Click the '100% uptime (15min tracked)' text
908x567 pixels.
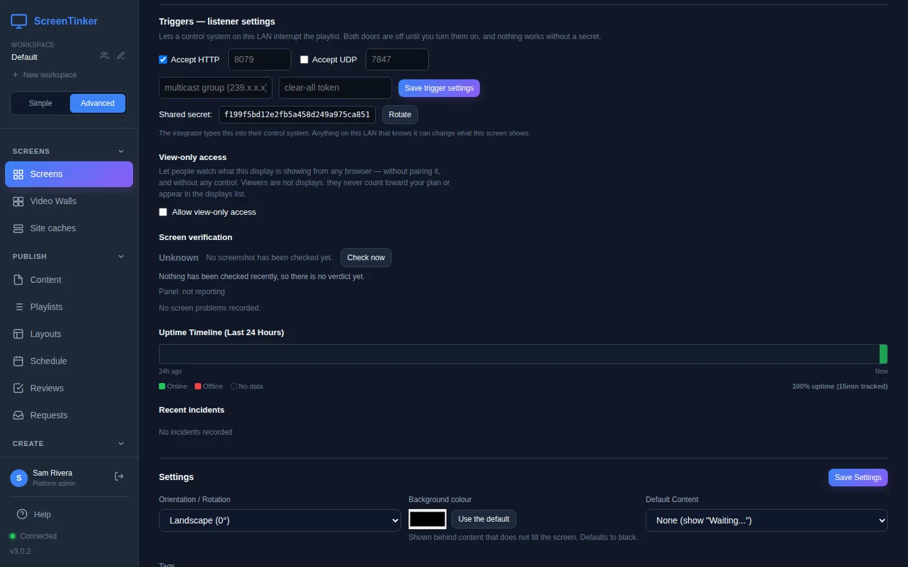[x=840, y=386]
